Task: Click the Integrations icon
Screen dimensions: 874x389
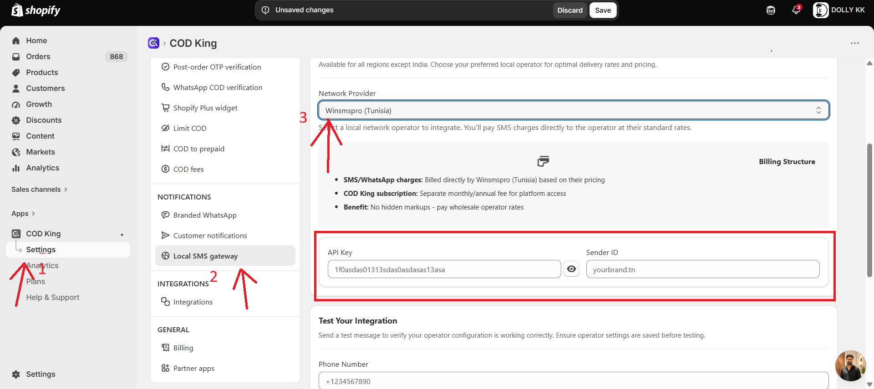Action: (165, 302)
